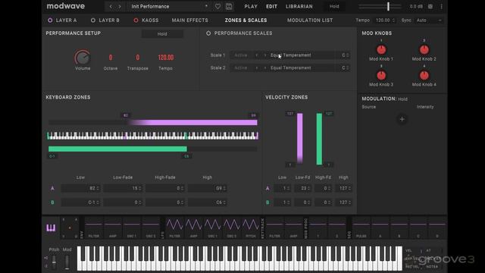Viewport: 485px width, 273px height.
Task: Save the performance with the disk icon
Action: coord(229,6)
